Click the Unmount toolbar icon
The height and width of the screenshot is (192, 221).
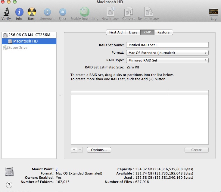point(47,12)
